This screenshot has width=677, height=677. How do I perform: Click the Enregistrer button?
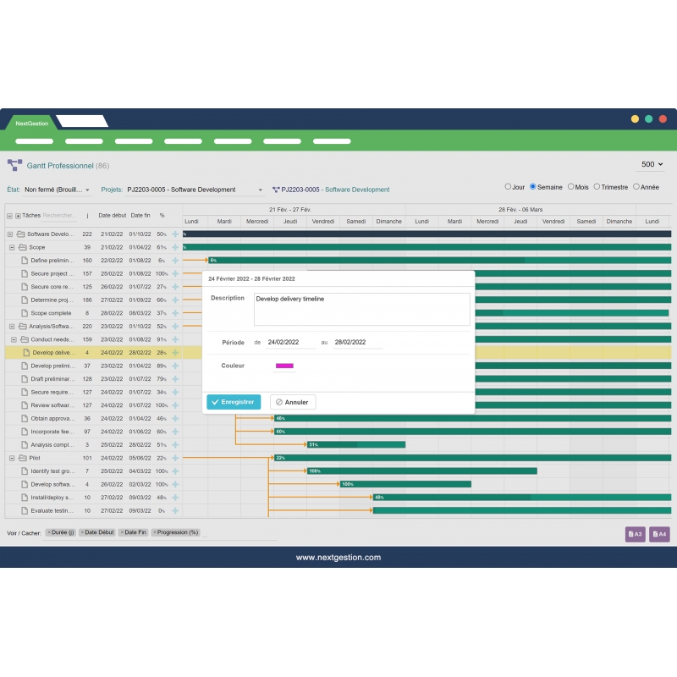(x=233, y=402)
